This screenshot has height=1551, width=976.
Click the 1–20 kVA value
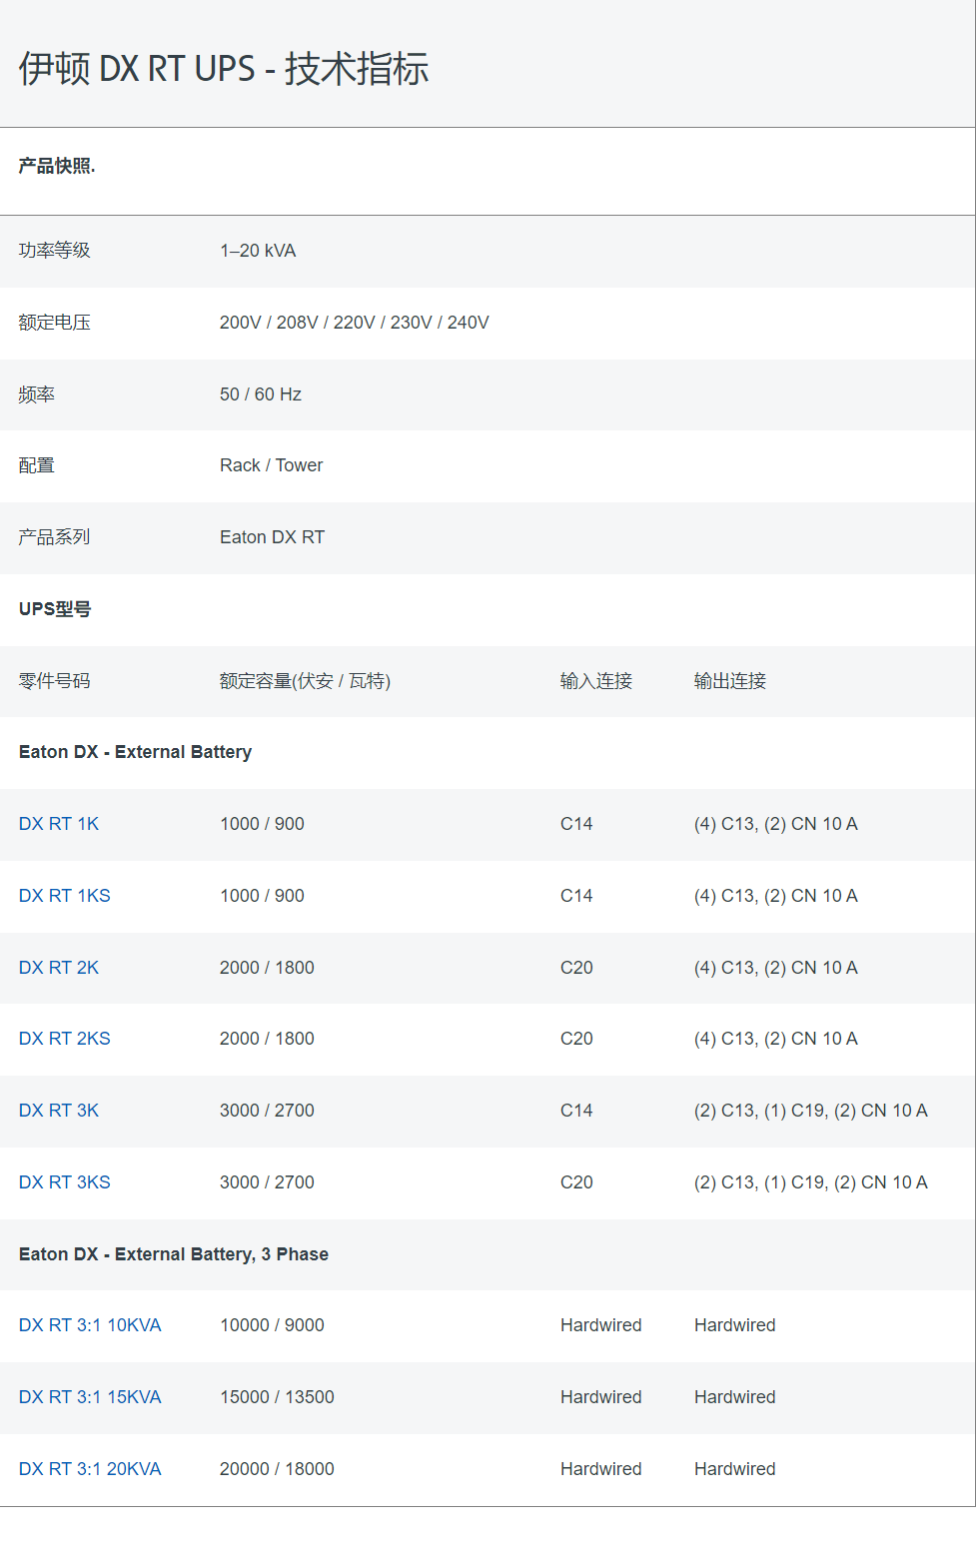point(258,251)
